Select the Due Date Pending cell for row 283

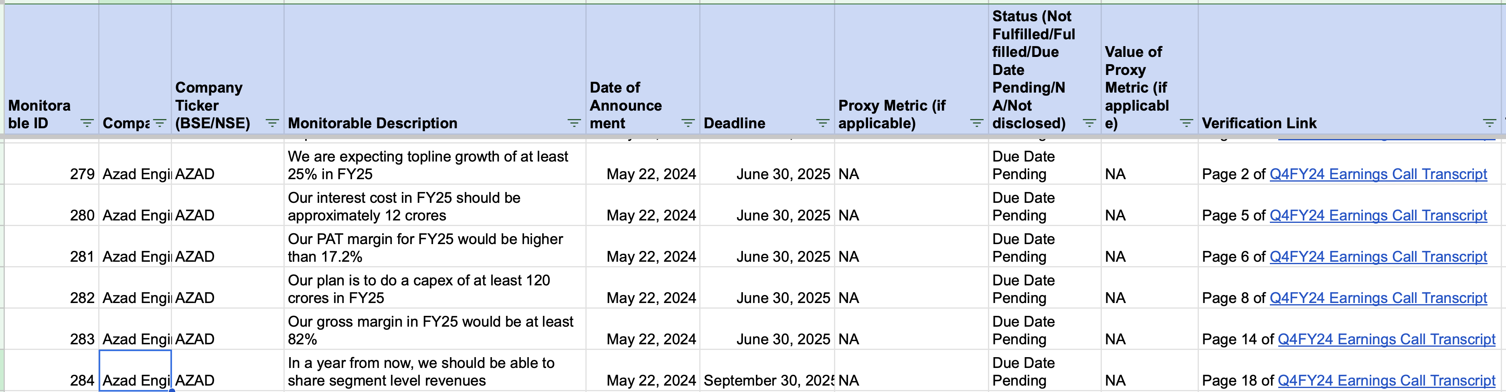point(1044,330)
